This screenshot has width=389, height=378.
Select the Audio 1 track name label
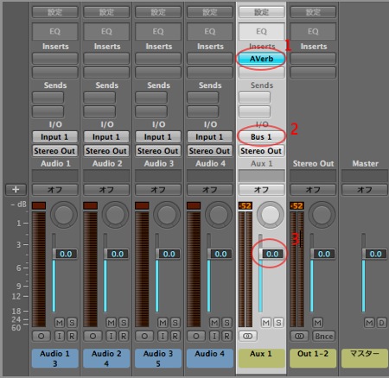click(55, 358)
